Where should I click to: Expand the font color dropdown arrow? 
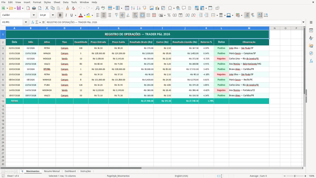pyautogui.click(x=85, y=15)
